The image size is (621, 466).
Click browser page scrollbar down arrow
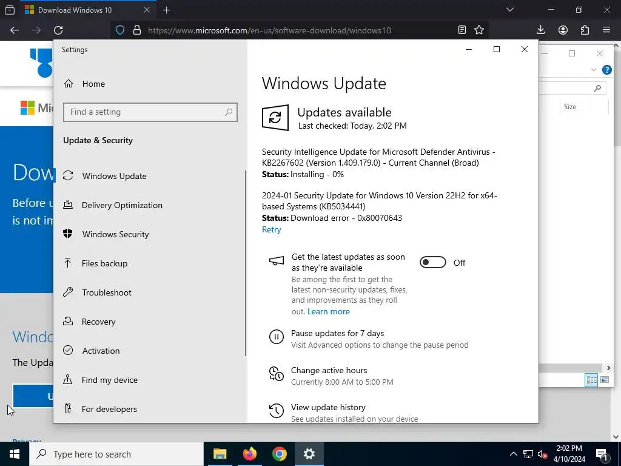pos(616,437)
